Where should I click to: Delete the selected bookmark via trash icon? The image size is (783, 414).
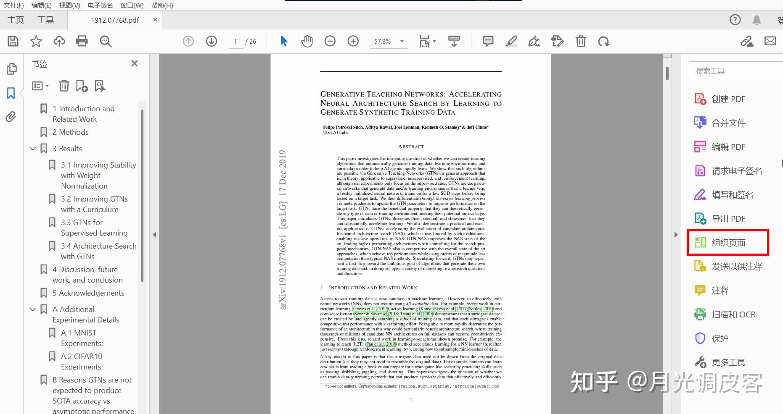pos(64,85)
